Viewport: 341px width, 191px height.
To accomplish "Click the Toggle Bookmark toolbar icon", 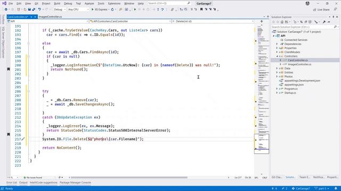I will (x=201, y=10).
